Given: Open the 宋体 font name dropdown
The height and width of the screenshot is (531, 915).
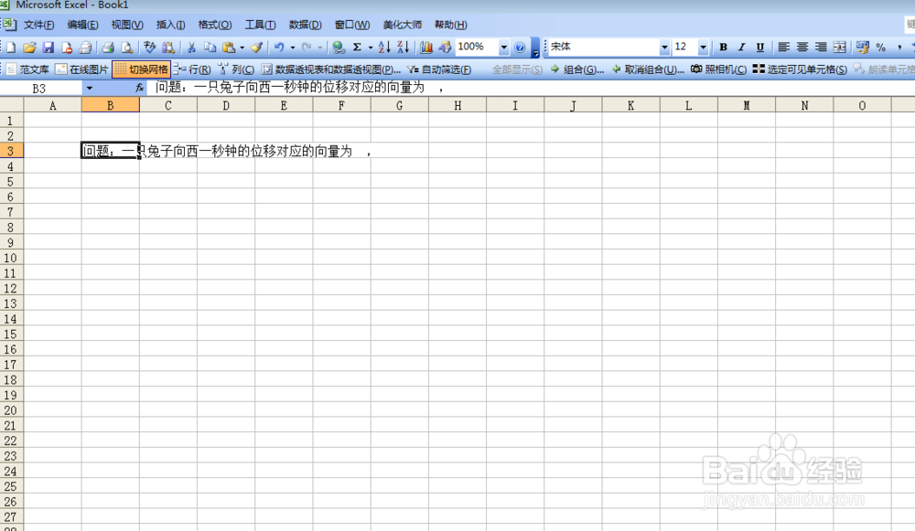Looking at the screenshot, I should (x=664, y=48).
